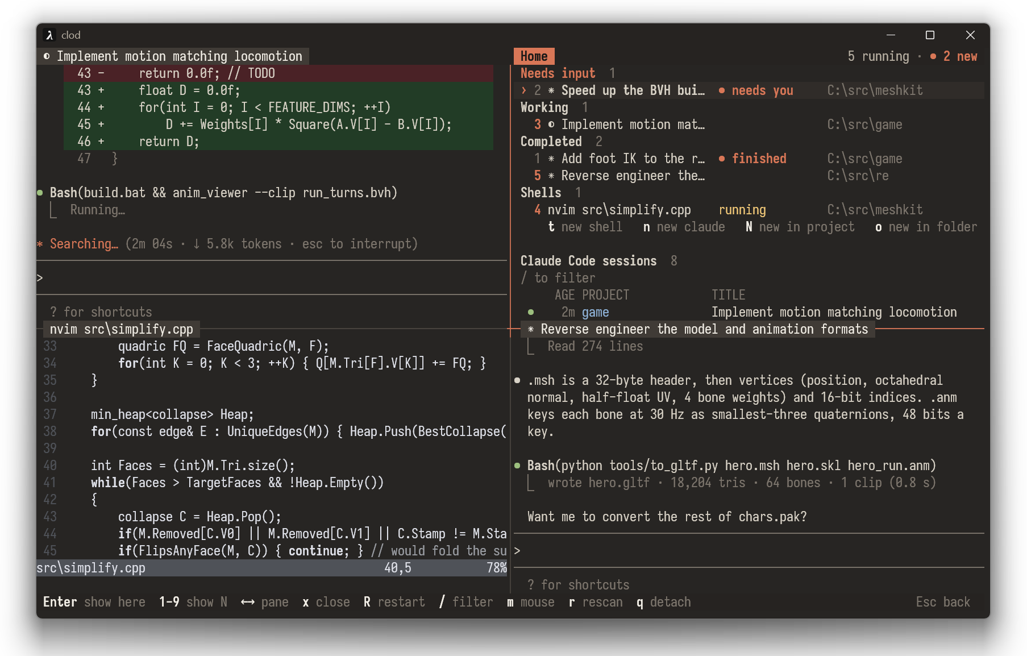Click the 'running' shell status
This screenshot has width=1027, height=656.
pos(742,210)
